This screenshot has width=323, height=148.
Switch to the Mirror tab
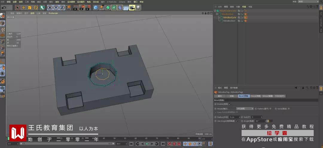pos(268,96)
